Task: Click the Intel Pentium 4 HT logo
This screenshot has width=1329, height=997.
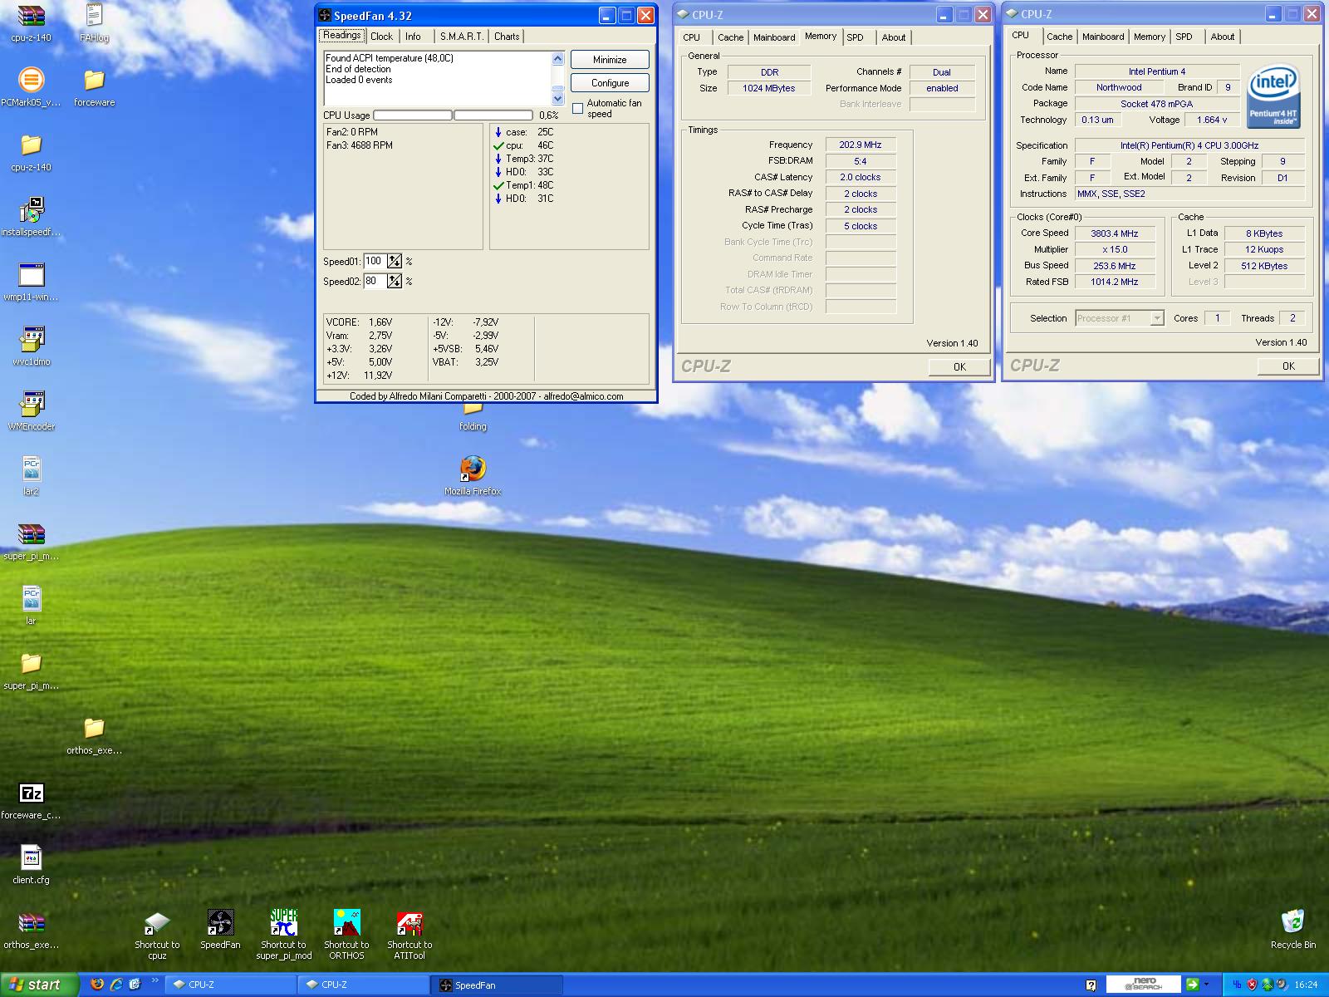Action: pyautogui.click(x=1274, y=97)
